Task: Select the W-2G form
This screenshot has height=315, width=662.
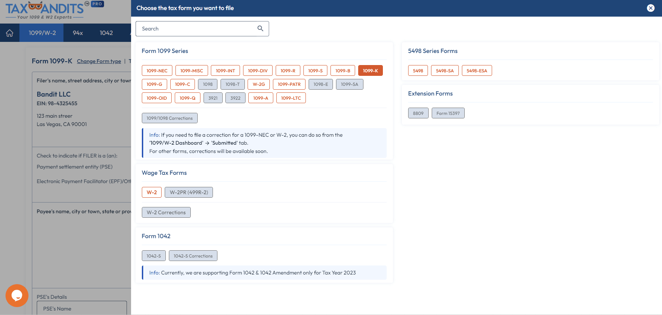Action: [x=259, y=84]
